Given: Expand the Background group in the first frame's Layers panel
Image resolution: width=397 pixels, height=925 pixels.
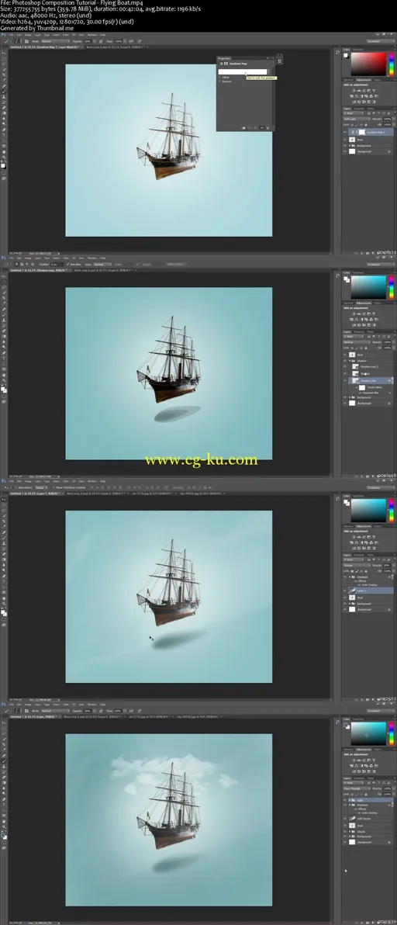Looking at the screenshot, I should (x=349, y=146).
